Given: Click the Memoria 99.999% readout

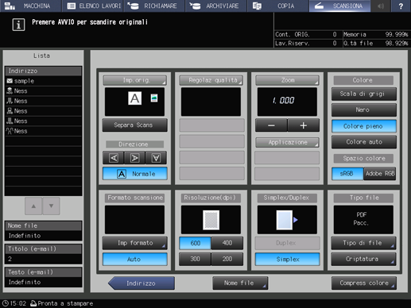Looking at the screenshot, I should (x=376, y=34).
